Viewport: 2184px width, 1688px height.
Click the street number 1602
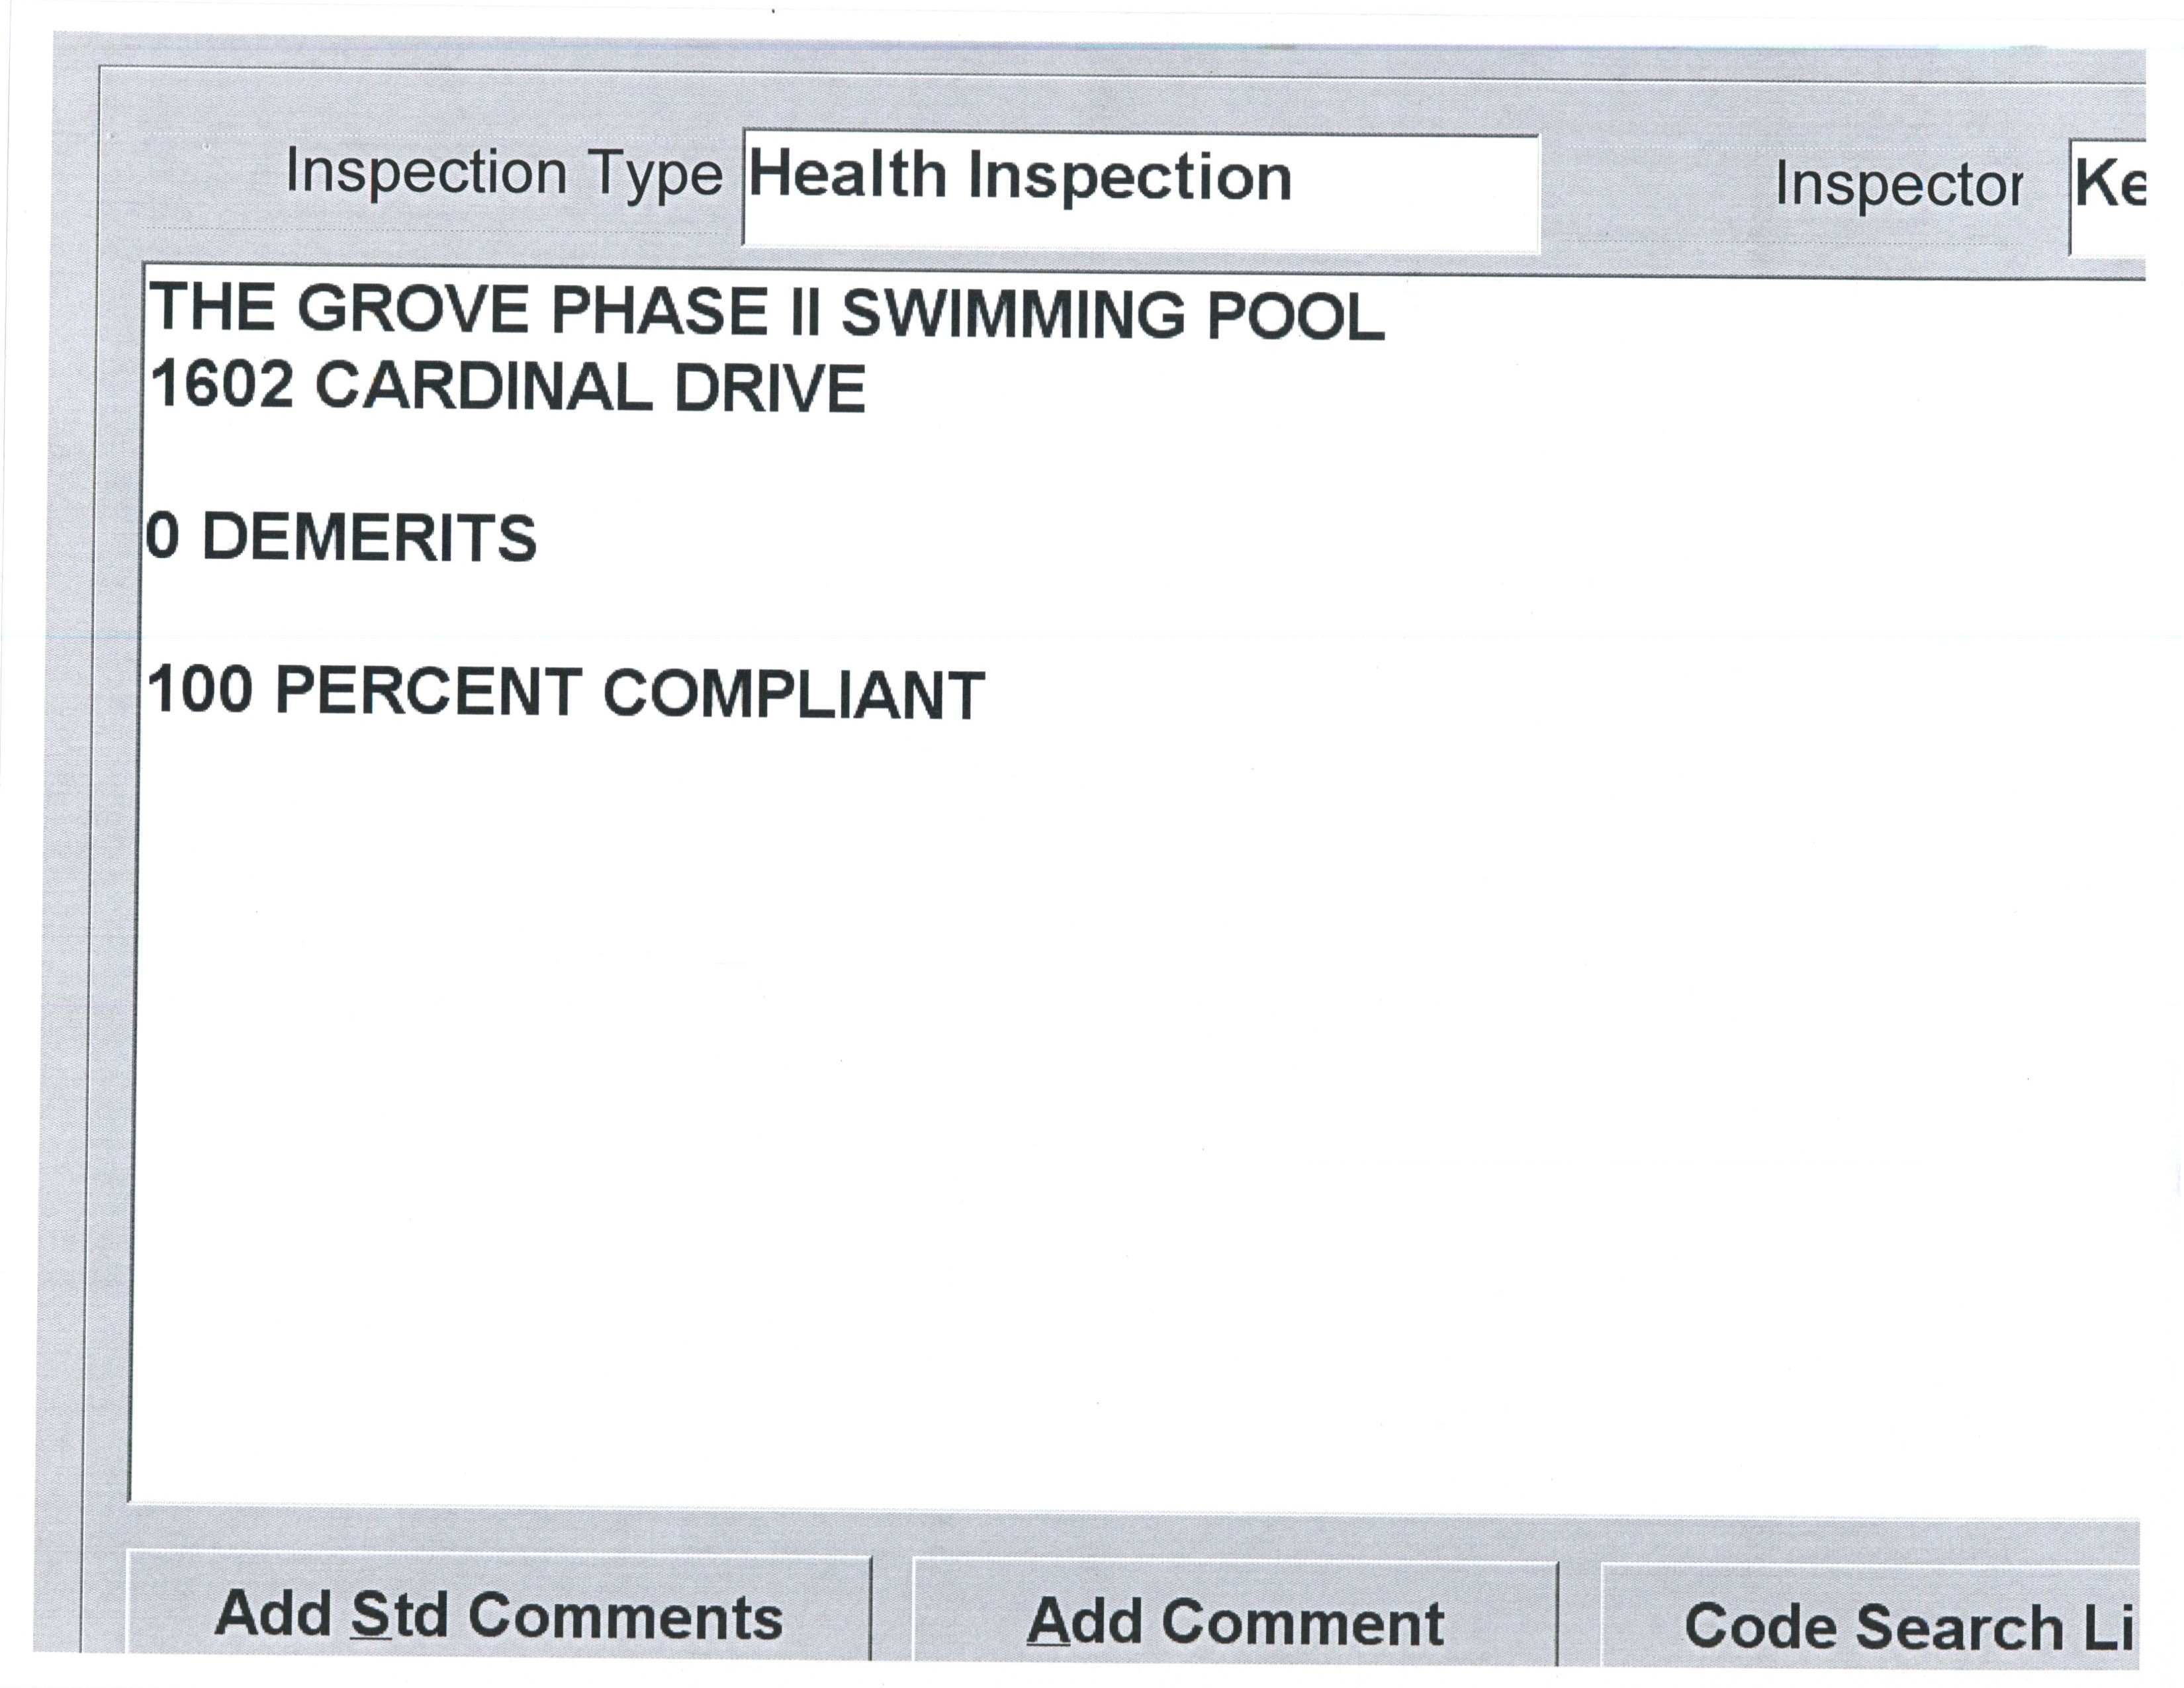(x=223, y=385)
